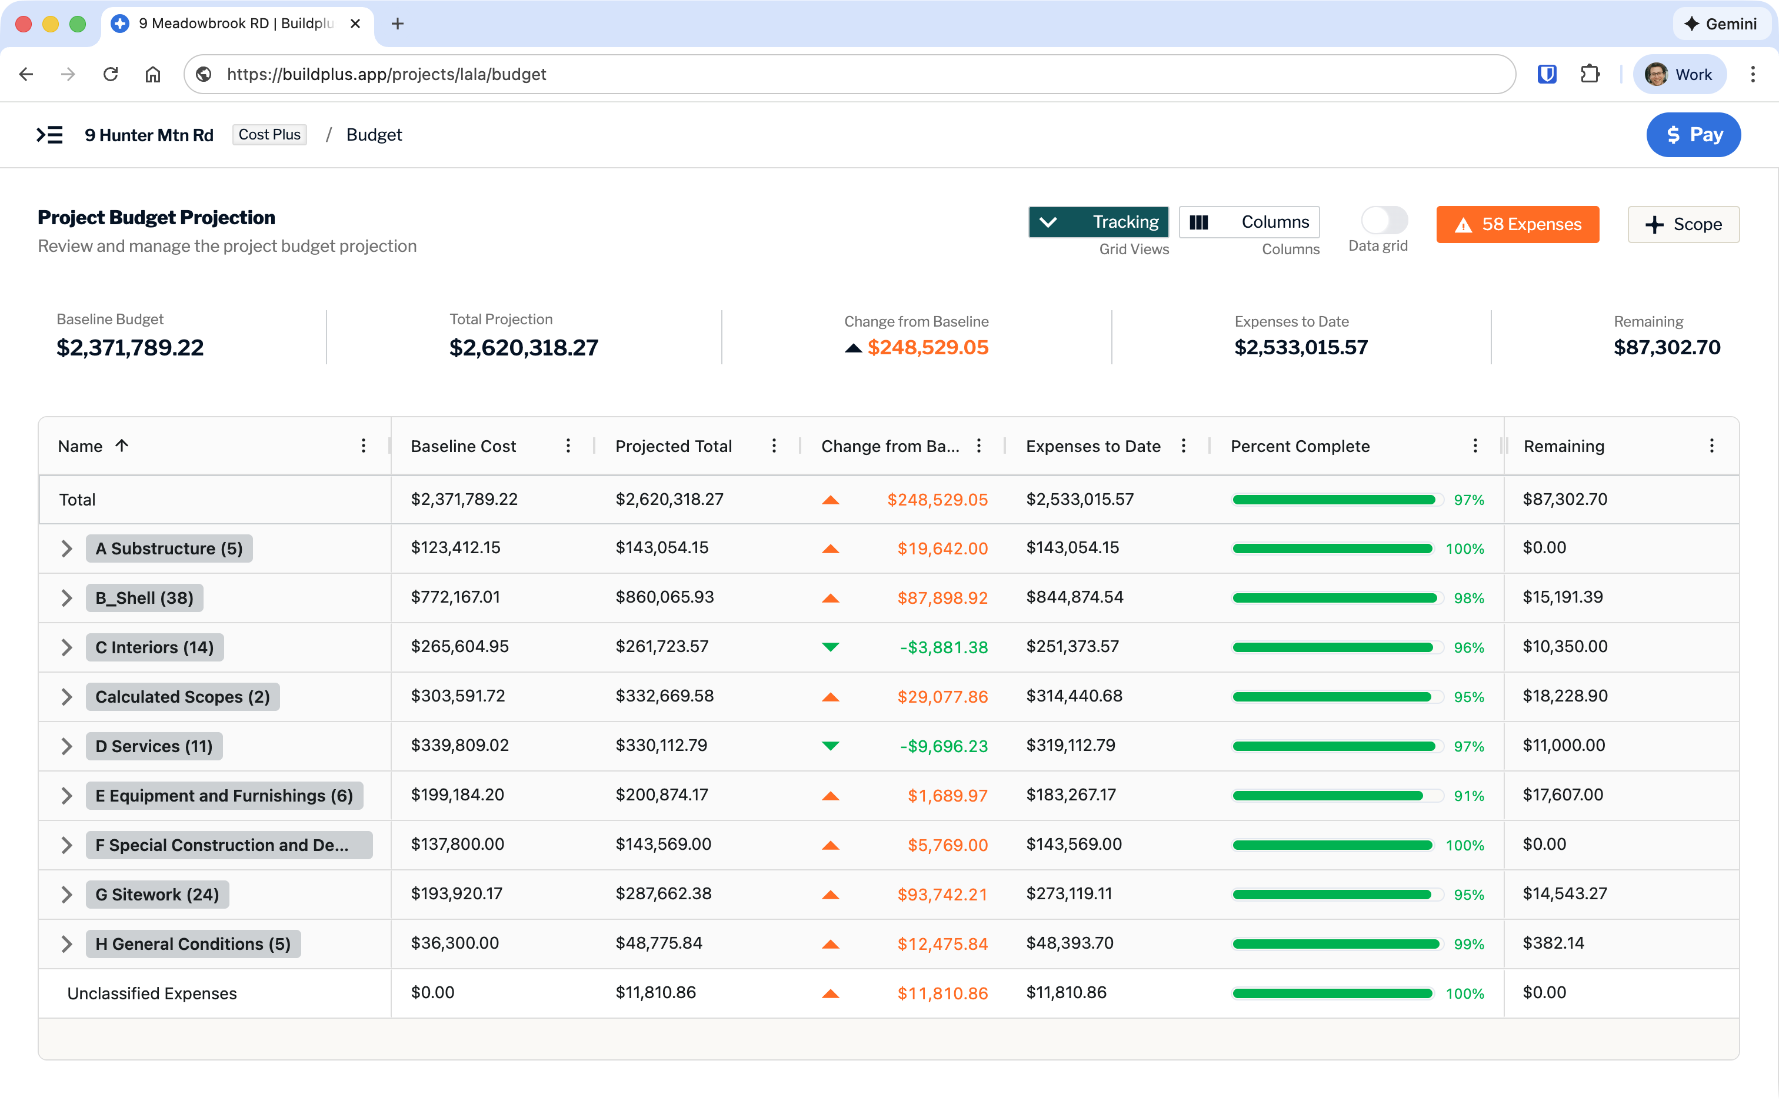Click the Total row name cell
The width and height of the screenshot is (1779, 1117).
[x=215, y=500]
